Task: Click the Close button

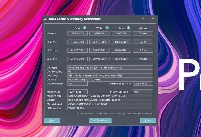Action: [x=148, y=120]
